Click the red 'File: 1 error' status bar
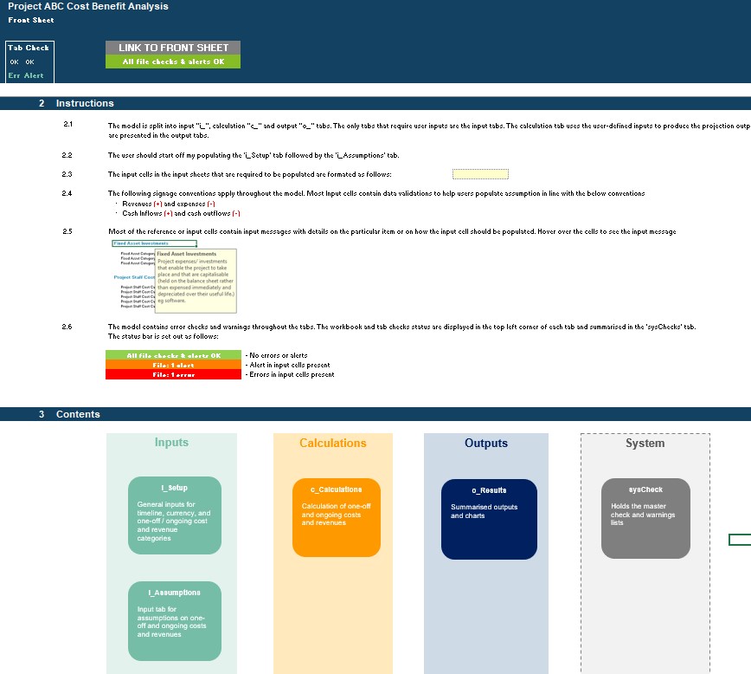 pyautogui.click(x=173, y=374)
